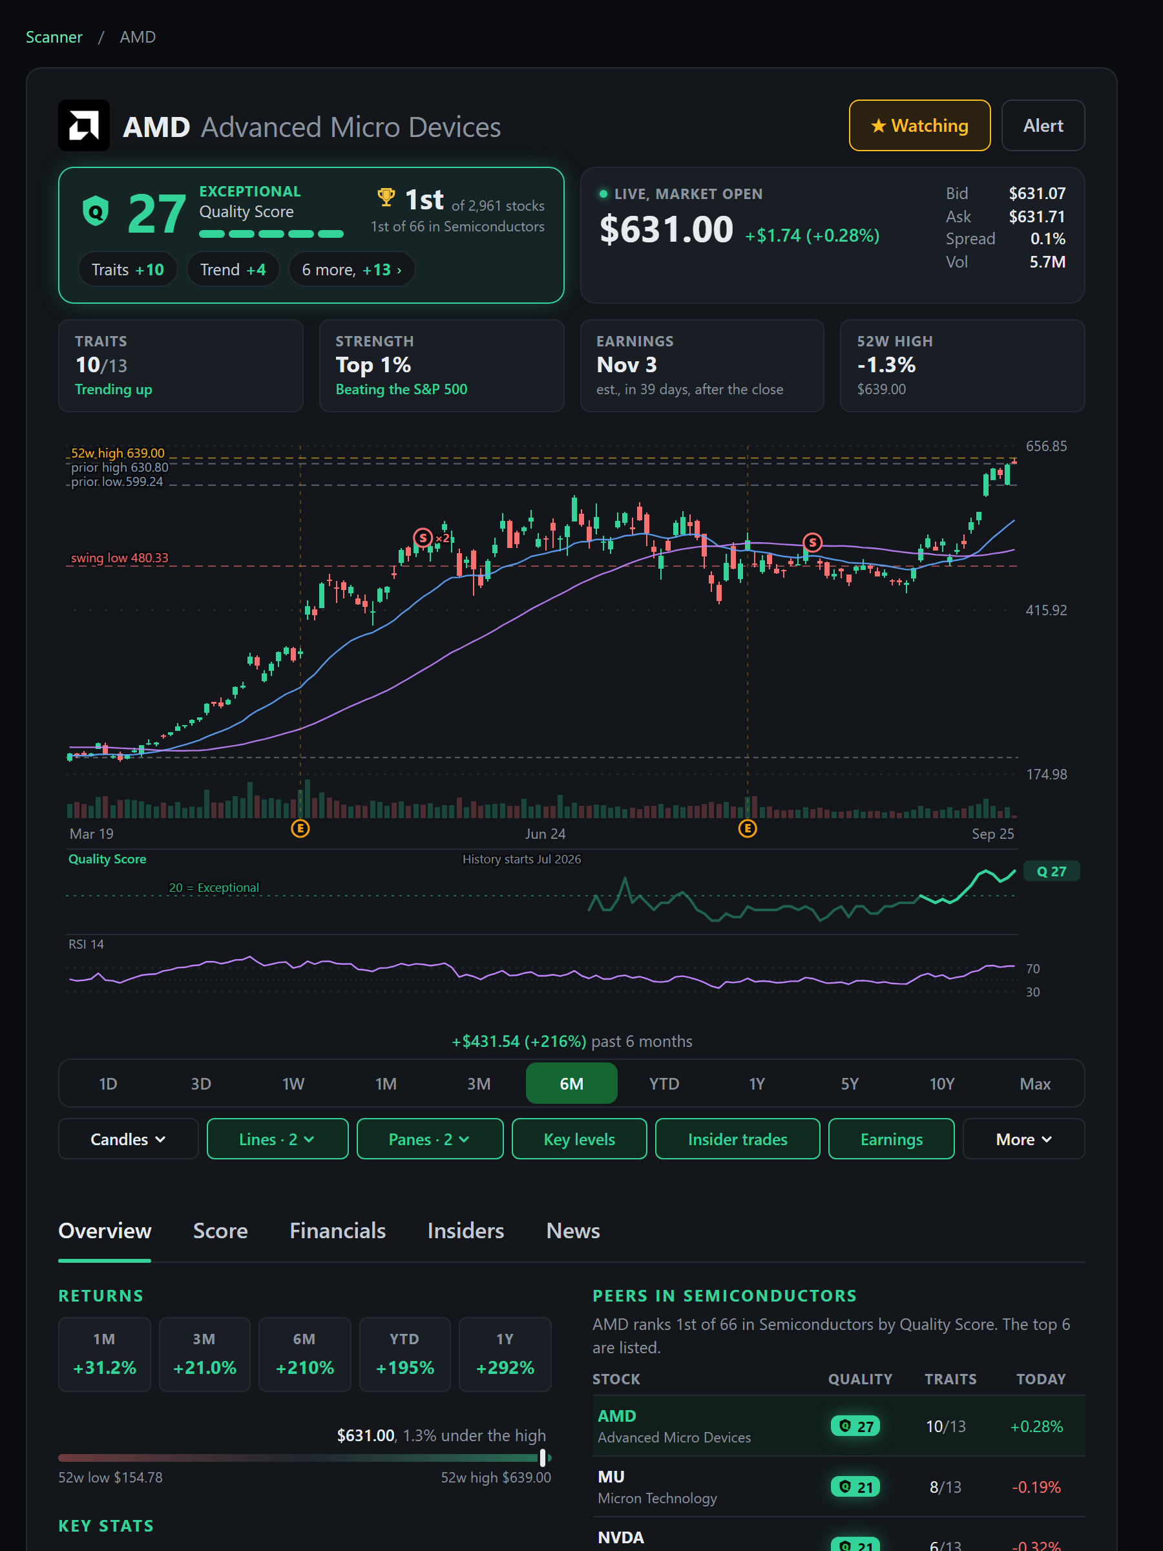Image resolution: width=1163 pixels, height=1551 pixels.
Task: Select the 1W time range
Action: tap(293, 1083)
